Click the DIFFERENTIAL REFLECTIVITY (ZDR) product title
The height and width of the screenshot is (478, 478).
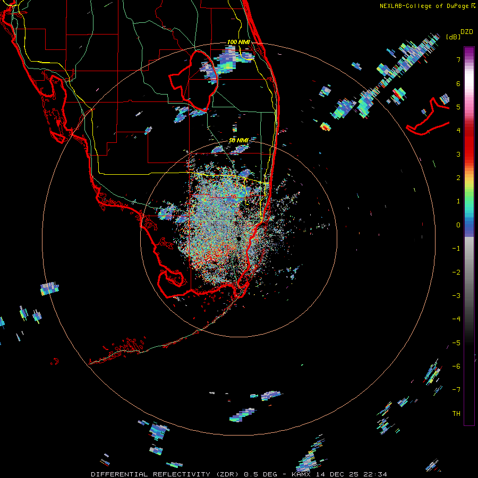[x=166, y=474]
